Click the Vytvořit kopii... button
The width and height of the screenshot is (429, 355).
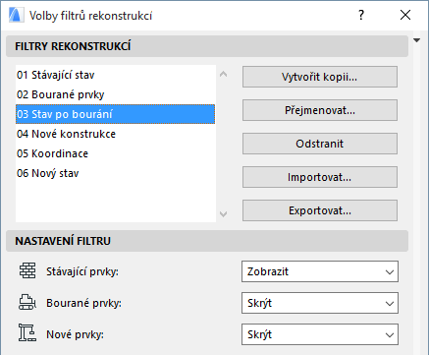320,77
